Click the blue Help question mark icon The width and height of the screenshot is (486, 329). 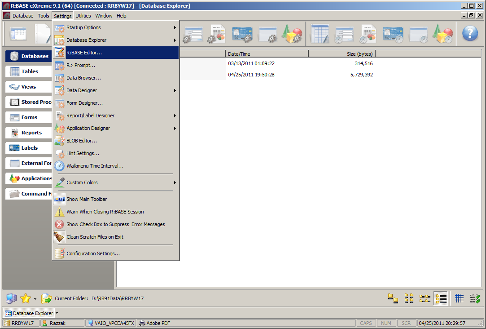pos(470,33)
